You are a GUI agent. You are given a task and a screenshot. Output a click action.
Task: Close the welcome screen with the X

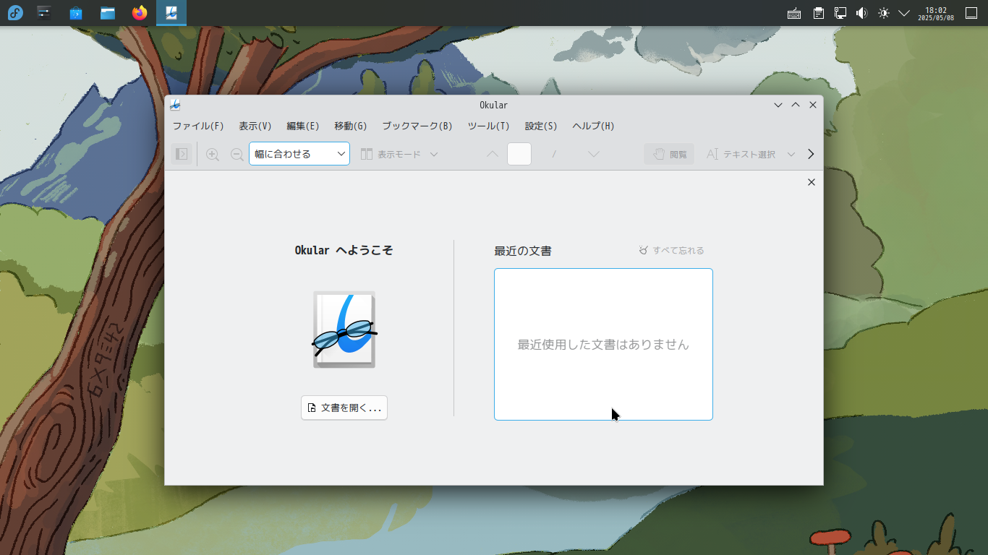coord(812,182)
